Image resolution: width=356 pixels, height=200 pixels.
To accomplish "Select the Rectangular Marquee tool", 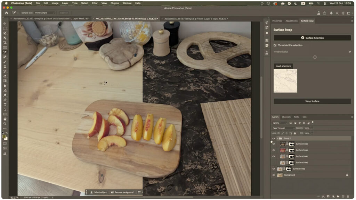I will click(x=5, y=28).
